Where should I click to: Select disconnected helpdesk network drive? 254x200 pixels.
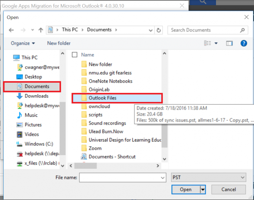click(x=38, y=154)
